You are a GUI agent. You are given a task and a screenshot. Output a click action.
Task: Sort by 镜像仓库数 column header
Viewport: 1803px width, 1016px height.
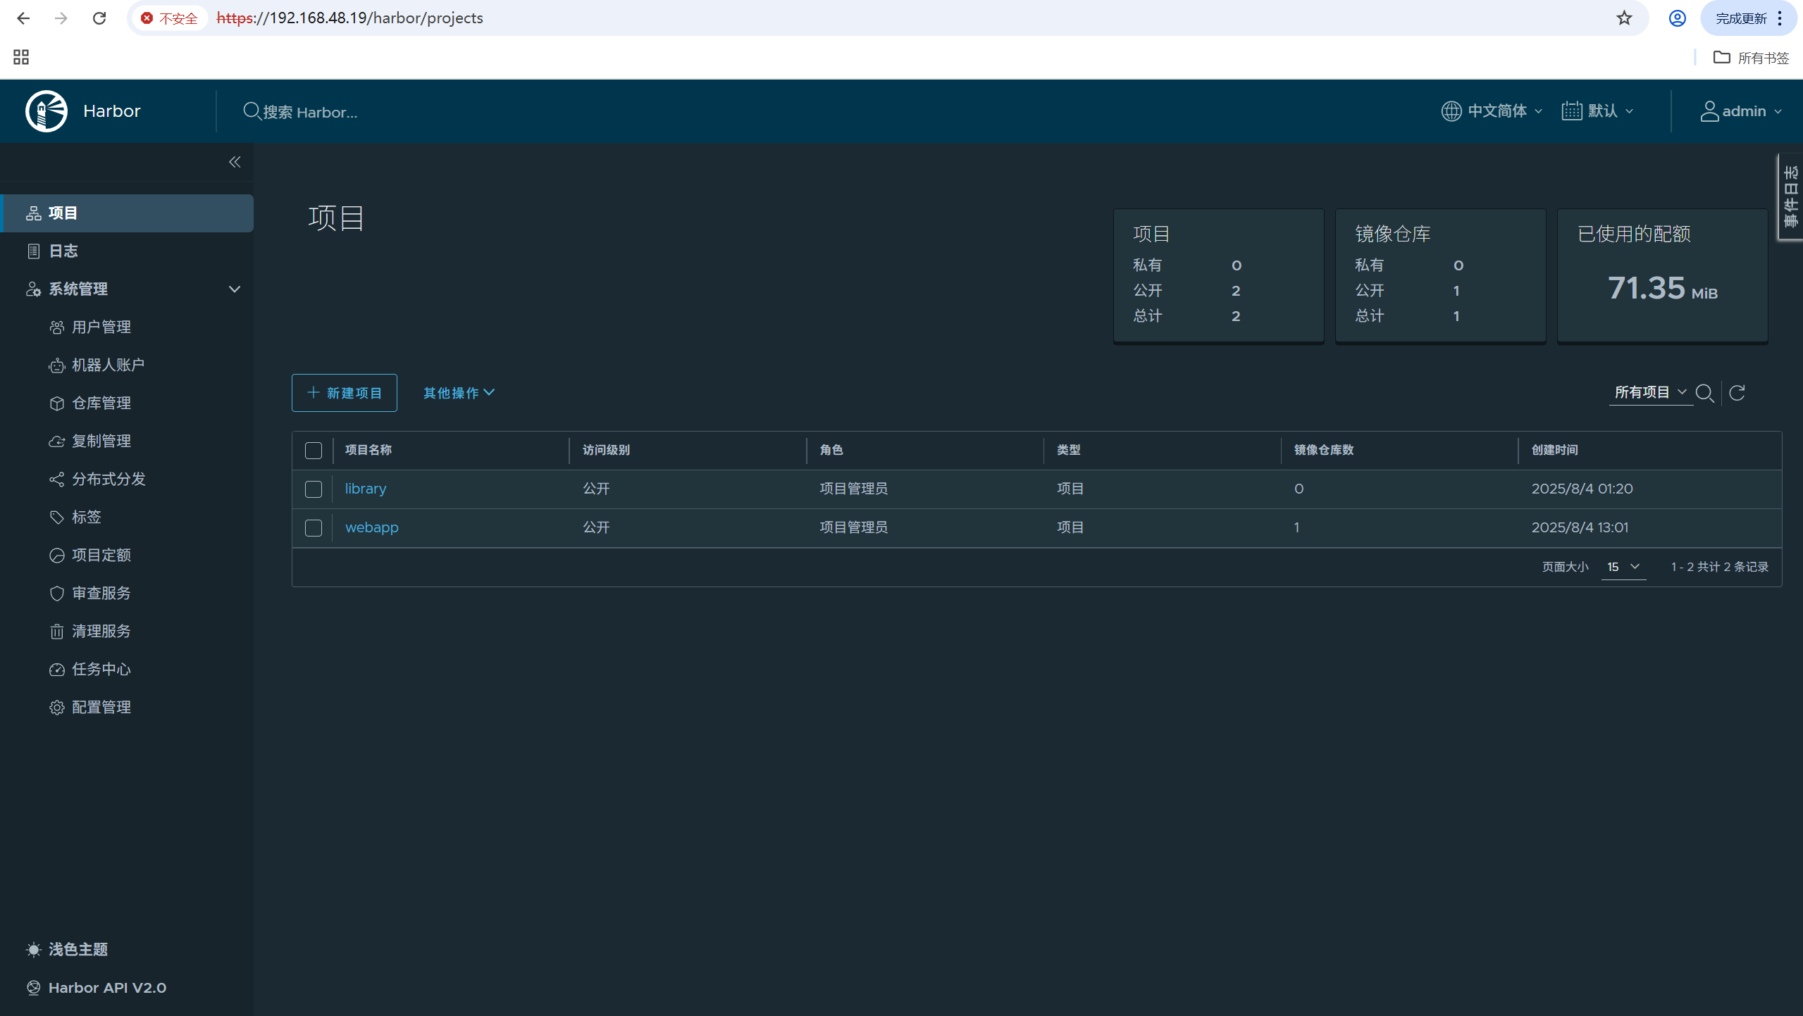click(1324, 450)
